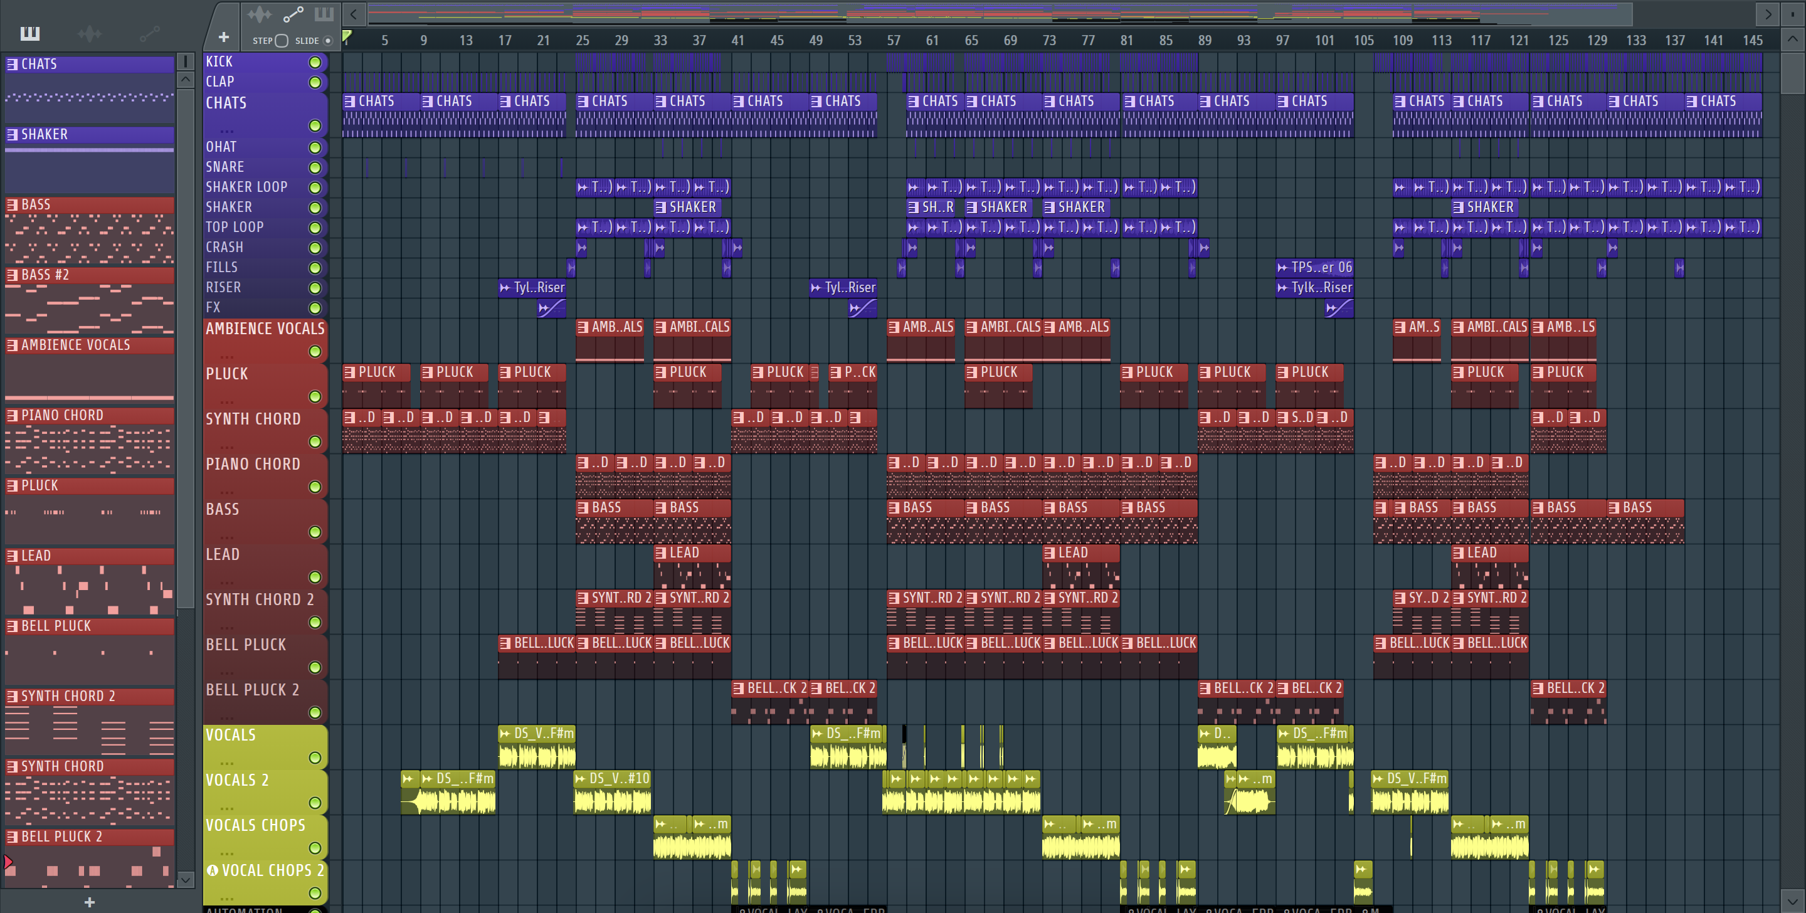Click bar 57 on the timeline ruler

click(893, 41)
